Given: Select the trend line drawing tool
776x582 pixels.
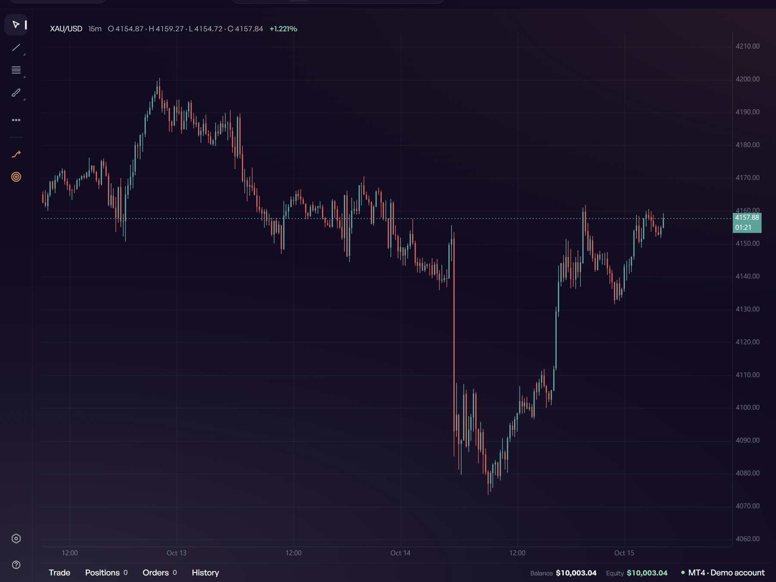Looking at the screenshot, I should pos(16,47).
